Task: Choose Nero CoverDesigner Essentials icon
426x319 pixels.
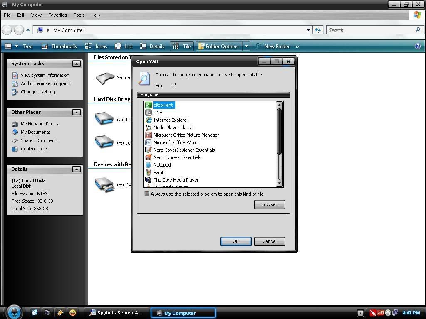Action: click(x=149, y=150)
